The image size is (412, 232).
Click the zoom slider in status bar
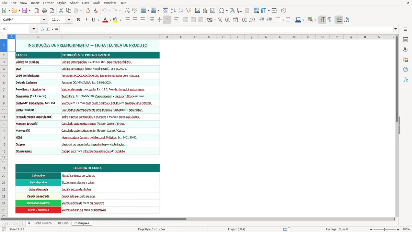tap(385, 229)
